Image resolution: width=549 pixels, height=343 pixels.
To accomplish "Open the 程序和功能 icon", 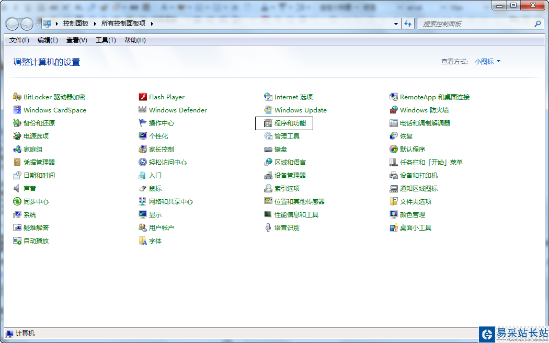I will point(268,123).
